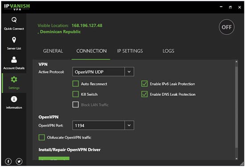Image resolution: width=245 pixels, height=167 pixels.
Task: Select the Settings gear icon
Action: point(14,79)
